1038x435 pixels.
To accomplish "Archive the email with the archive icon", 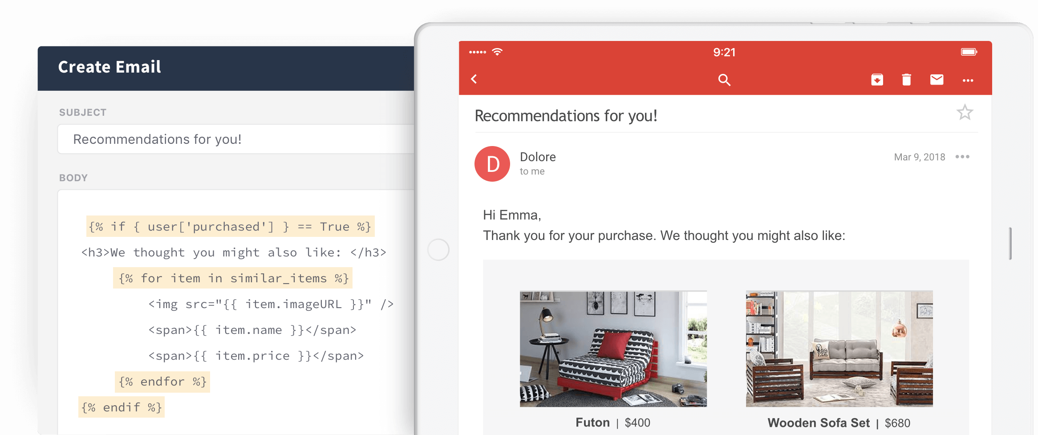I will pos(877,79).
